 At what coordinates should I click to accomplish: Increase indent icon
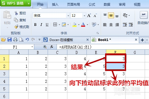(131, 25)
